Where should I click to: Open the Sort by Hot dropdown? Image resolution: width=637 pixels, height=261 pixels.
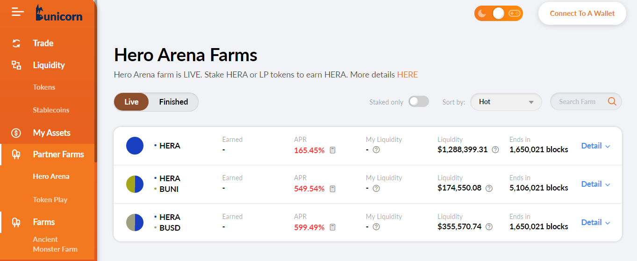(506, 102)
